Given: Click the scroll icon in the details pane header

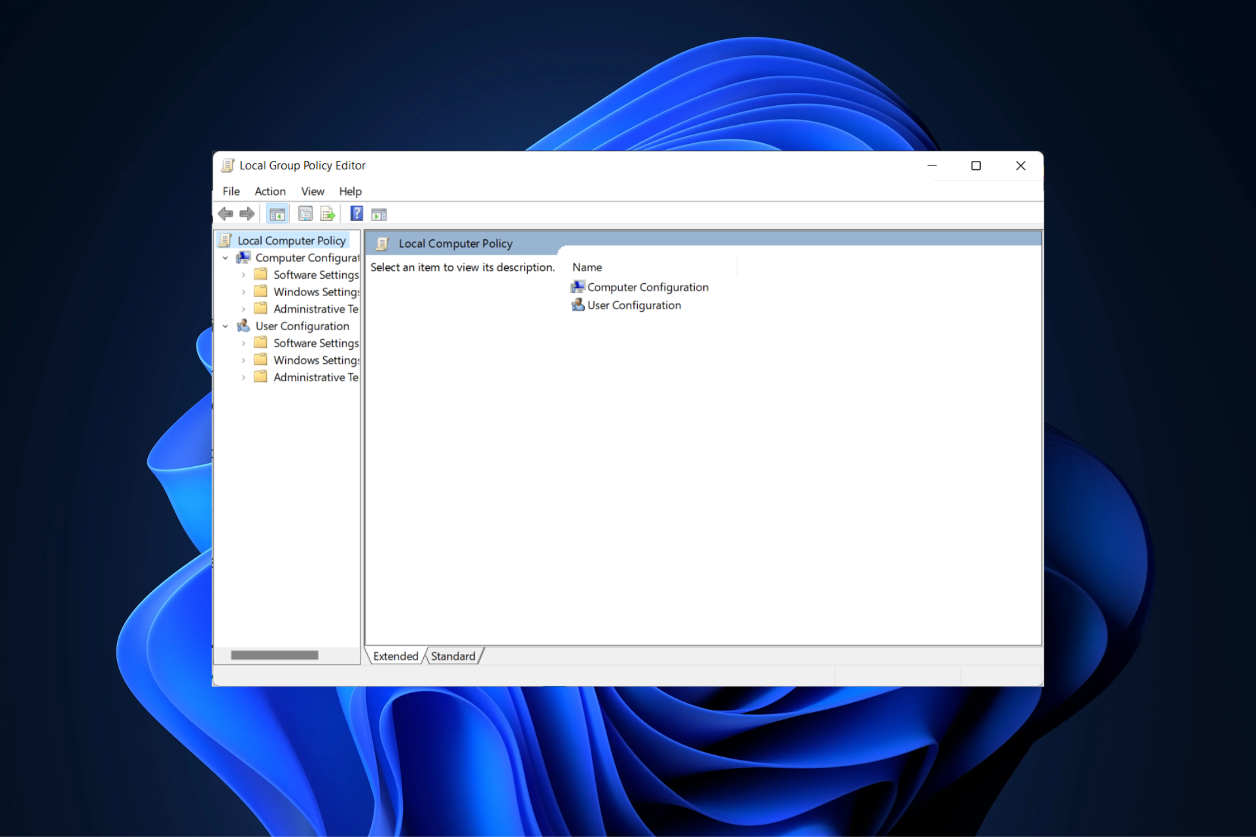Looking at the screenshot, I should tap(383, 244).
